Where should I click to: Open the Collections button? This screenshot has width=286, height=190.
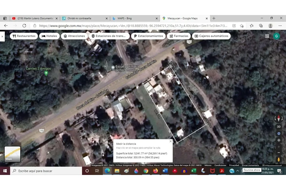(261, 26)
